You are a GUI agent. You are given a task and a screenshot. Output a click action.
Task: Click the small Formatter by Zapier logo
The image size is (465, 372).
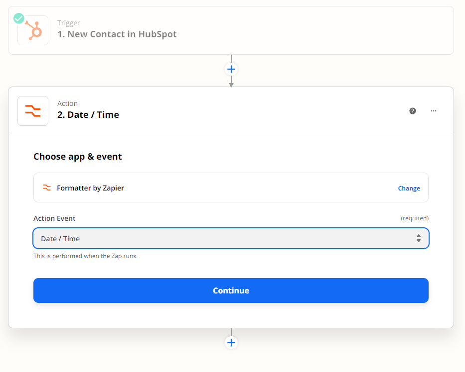[x=47, y=187]
